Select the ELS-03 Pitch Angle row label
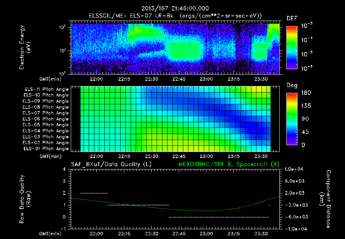Image resolution: width=345 pixels, height=239 pixels. point(45,137)
